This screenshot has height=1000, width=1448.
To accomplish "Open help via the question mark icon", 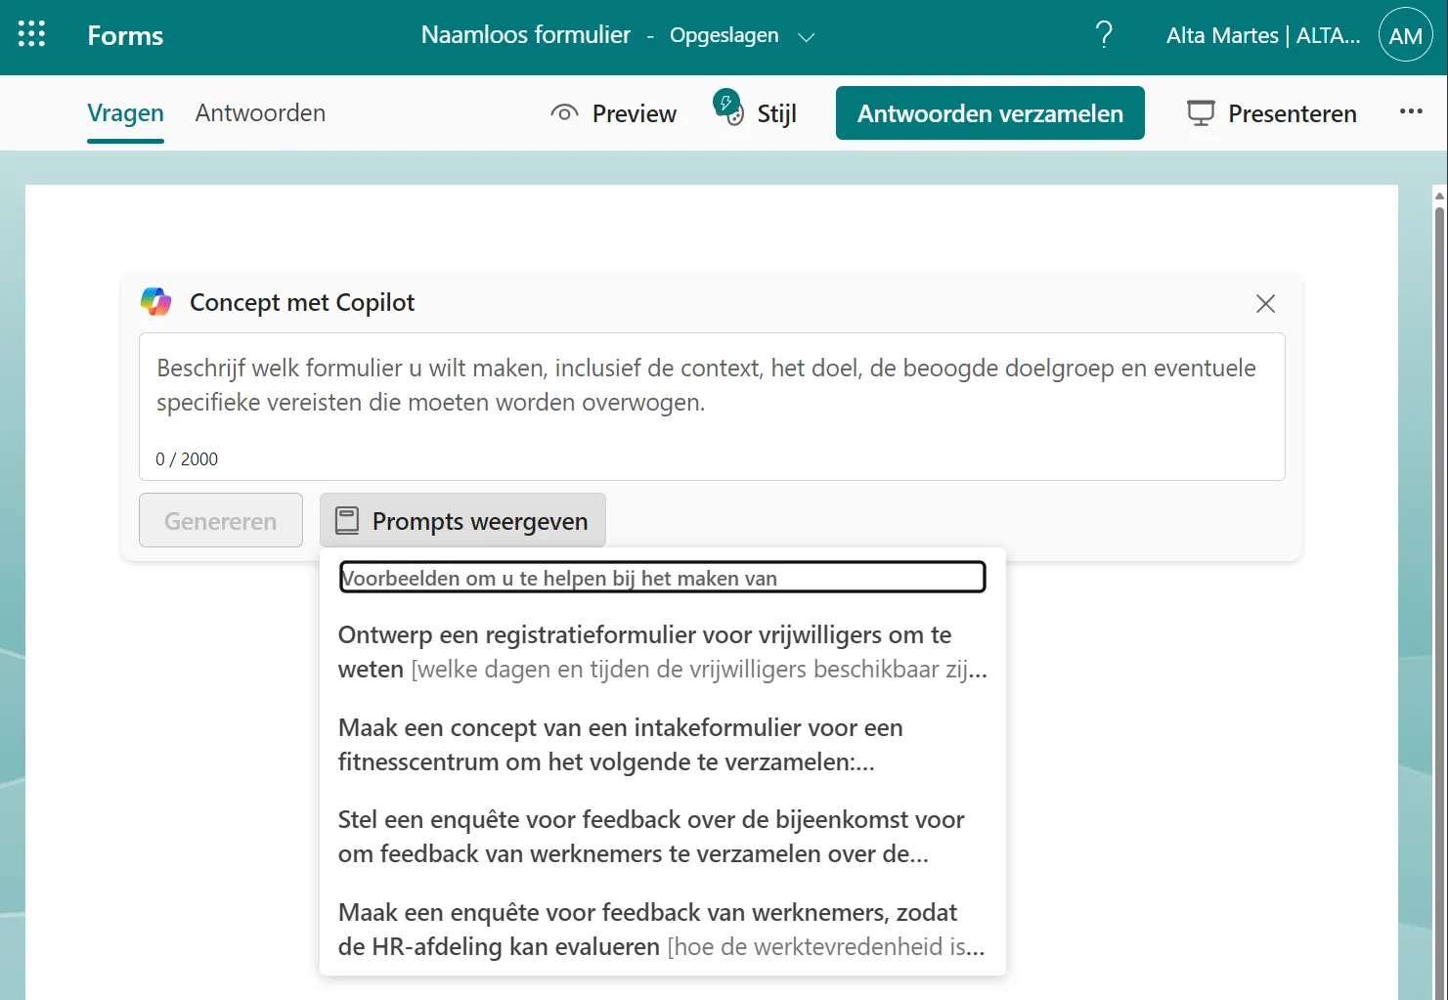I will click(1104, 34).
